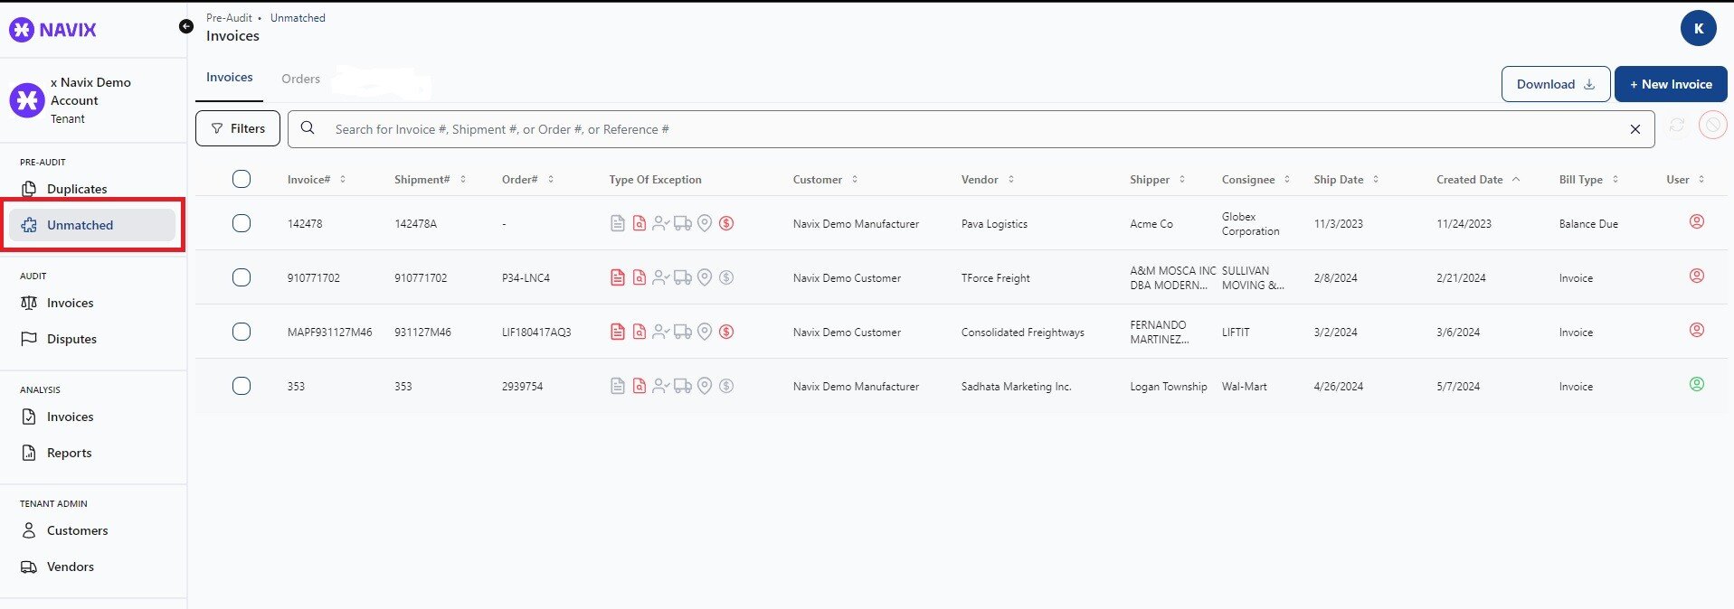The height and width of the screenshot is (609, 1734).
Task: Open Disputes in the Audit section
Action: [x=71, y=339]
